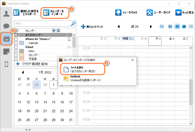Jump to today view icon
This screenshot has height=132, width=195.
[162, 26]
